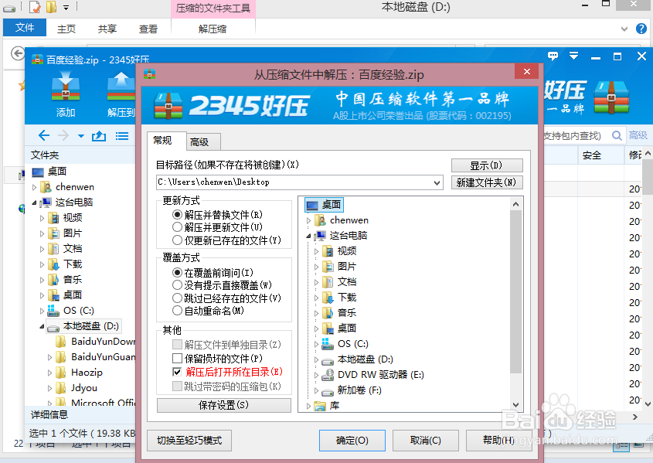Click the up-folder icon in the 2345好压 navigation bar
This screenshot has height=463, width=653.
(99, 136)
